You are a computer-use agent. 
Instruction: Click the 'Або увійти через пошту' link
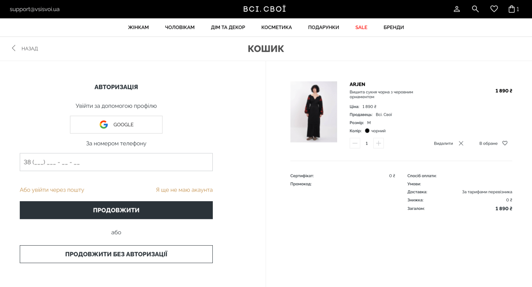52,190
